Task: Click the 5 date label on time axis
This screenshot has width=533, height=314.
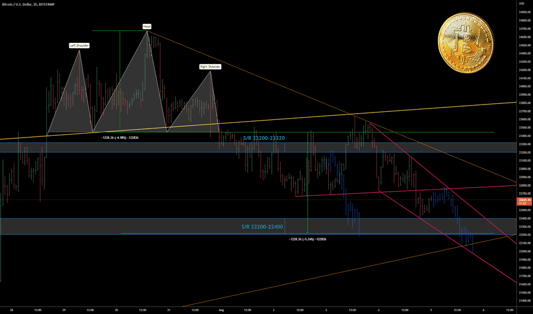Action: click(431, 310)
